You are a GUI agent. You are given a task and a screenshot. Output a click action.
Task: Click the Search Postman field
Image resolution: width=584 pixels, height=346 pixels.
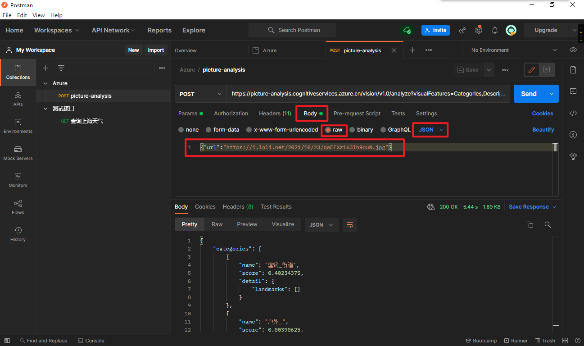(x=292, y=30)
